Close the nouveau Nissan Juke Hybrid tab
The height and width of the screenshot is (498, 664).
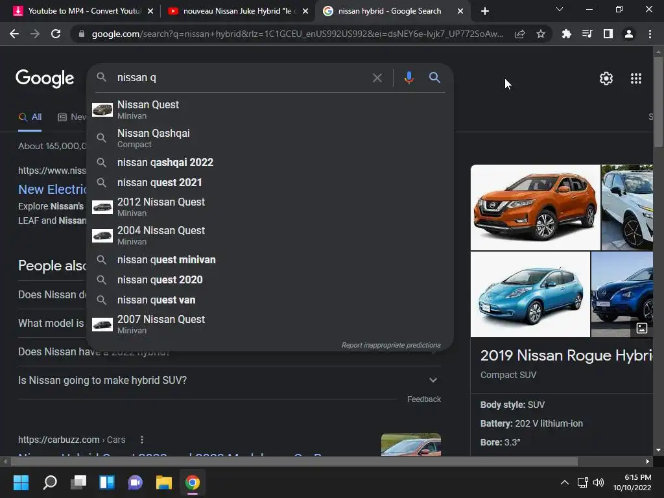pos(305,11)
